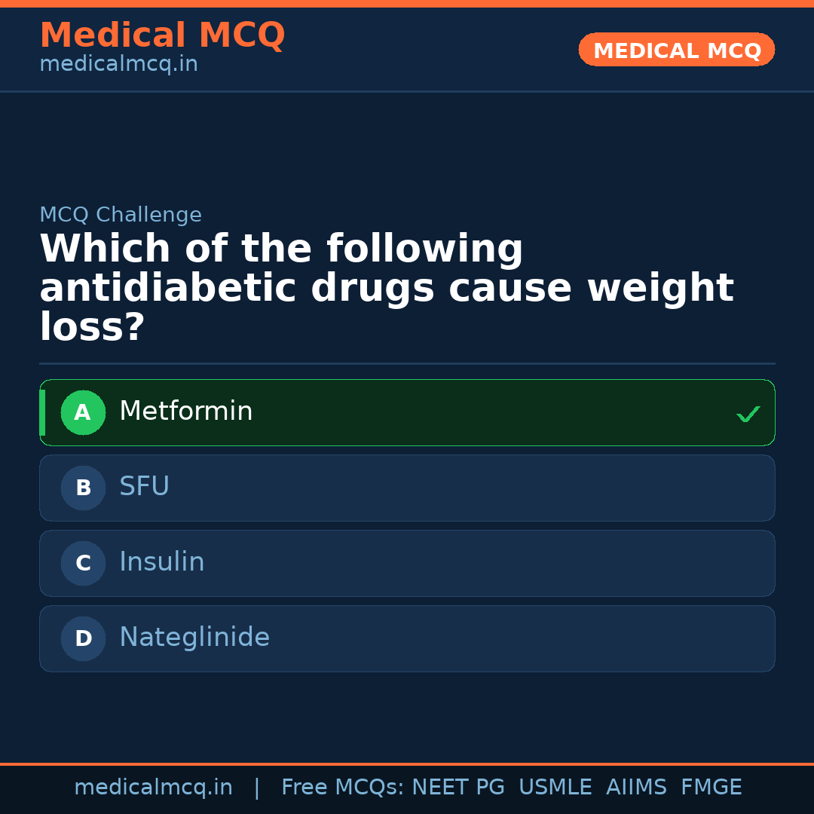Image resolution: width=814 pixels, height=814 pixels.
Task: Click the letter C circle badge
Action: coord(83,564)
